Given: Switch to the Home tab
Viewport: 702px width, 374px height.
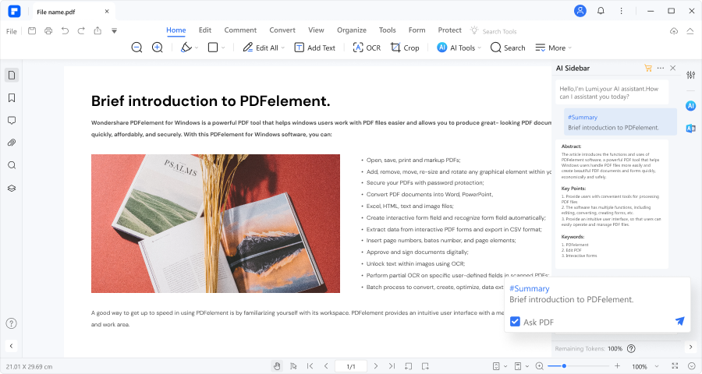Looking at the screenshot, I should (176, 30).
